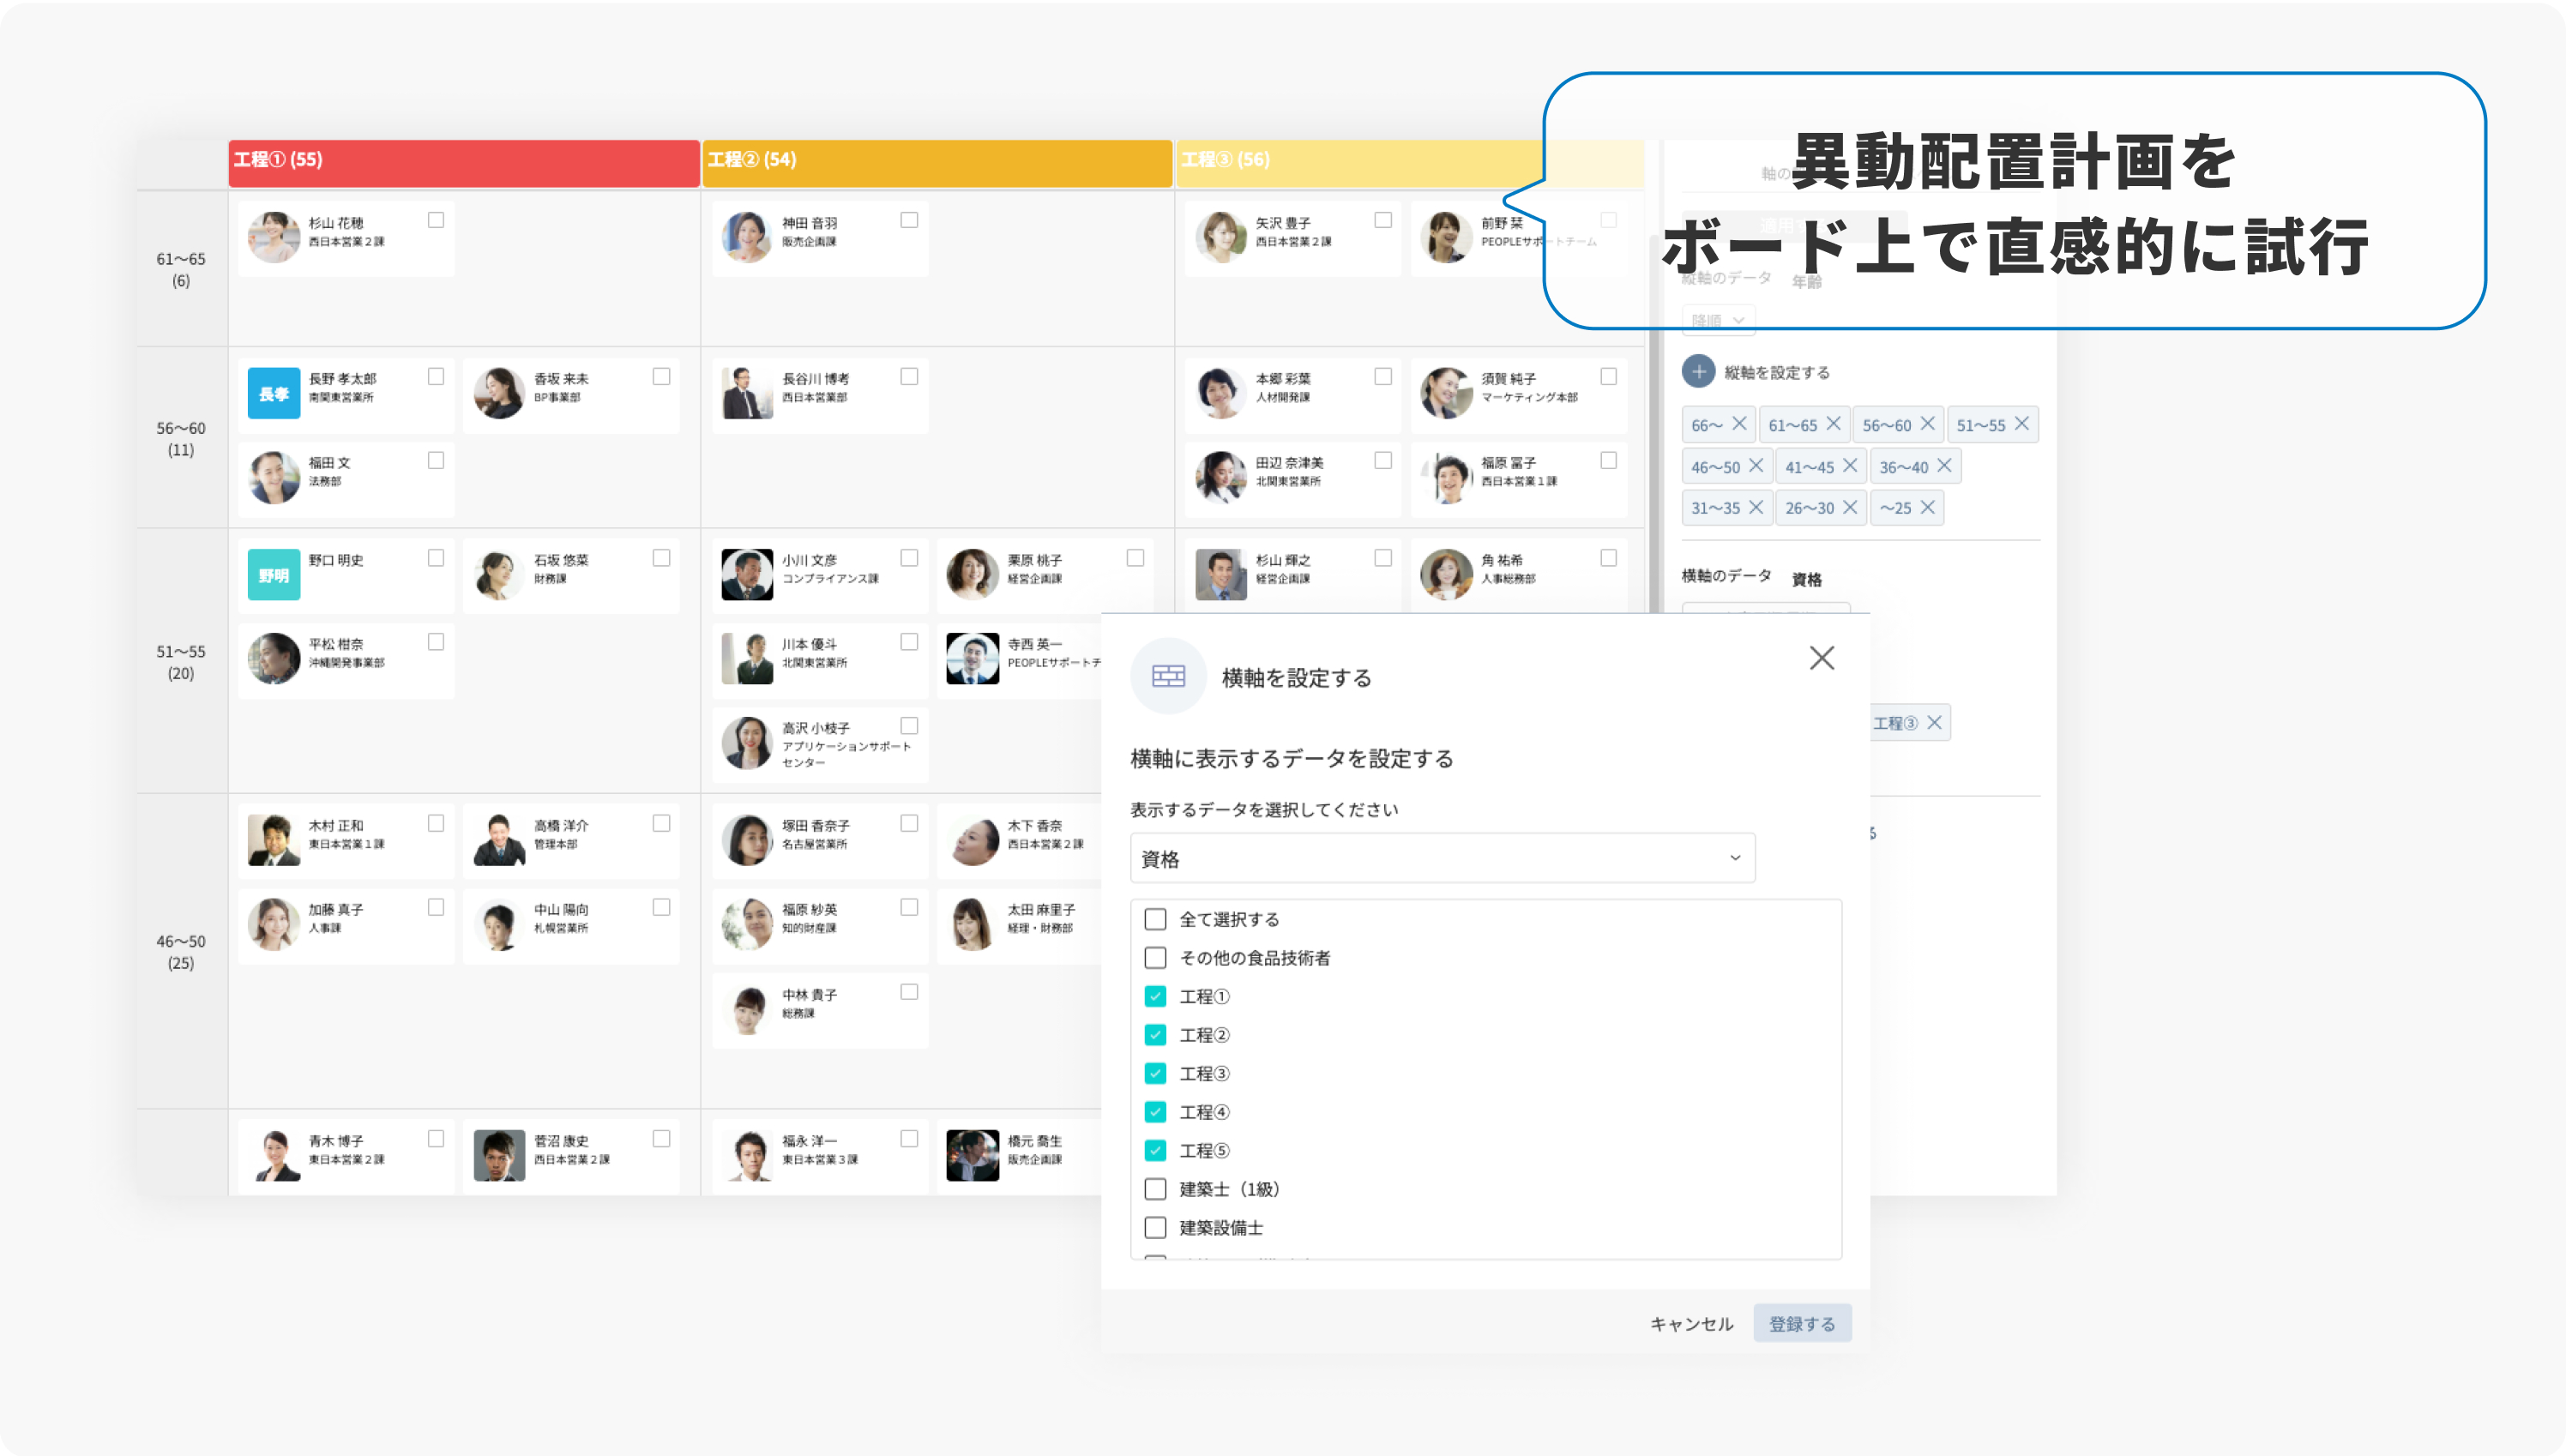
Task: Click the board icon in dialog header
Action: [x=1168, y=676]
